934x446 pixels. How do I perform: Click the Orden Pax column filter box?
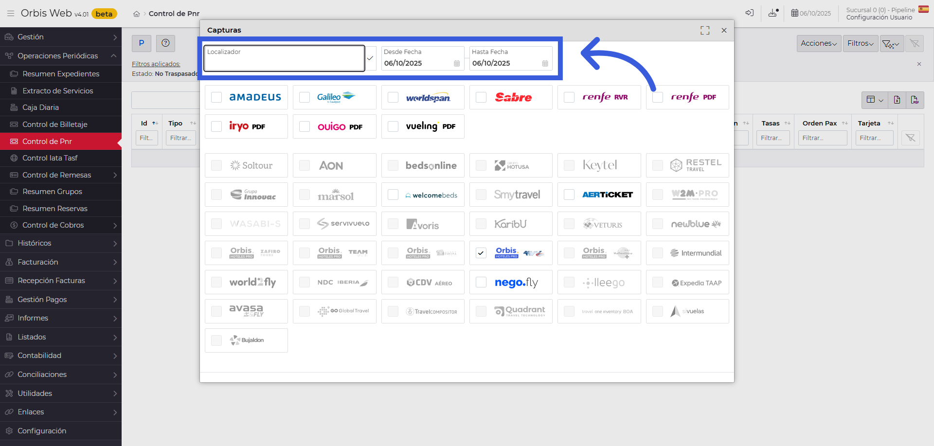pyautogui.click(x=823, y=138)
